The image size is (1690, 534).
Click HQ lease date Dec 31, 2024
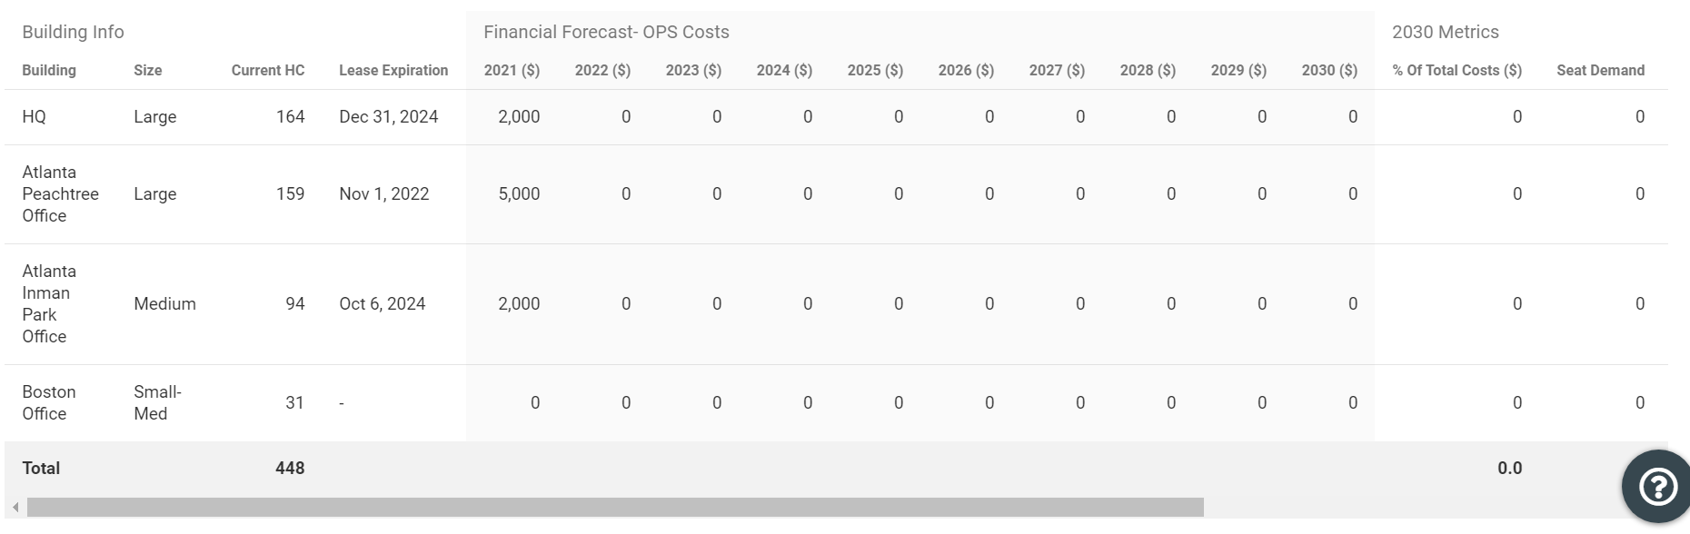388,117
